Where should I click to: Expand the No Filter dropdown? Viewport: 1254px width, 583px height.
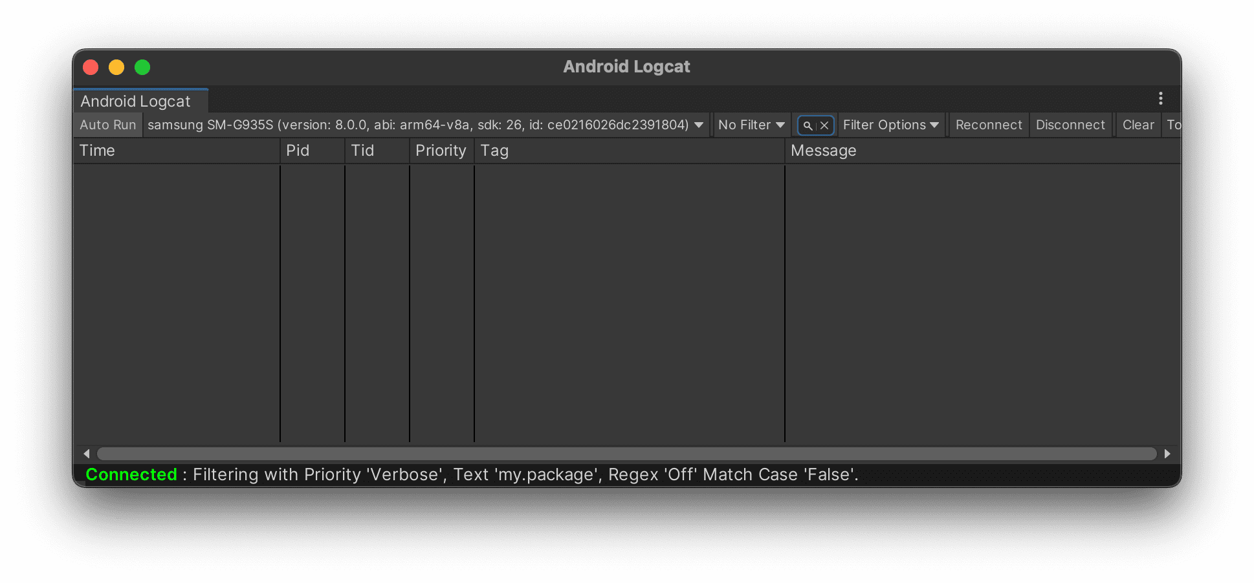coord(751,125)
